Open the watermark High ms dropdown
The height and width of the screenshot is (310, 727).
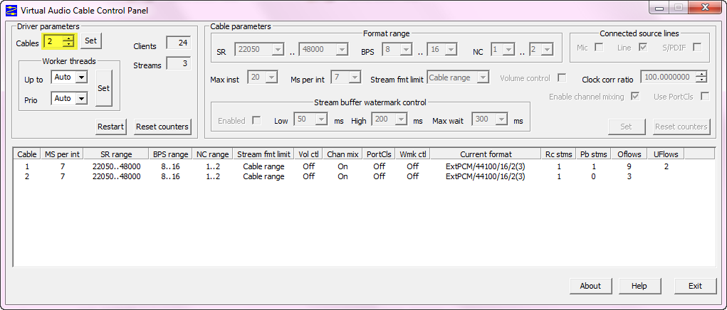(401, 119)
